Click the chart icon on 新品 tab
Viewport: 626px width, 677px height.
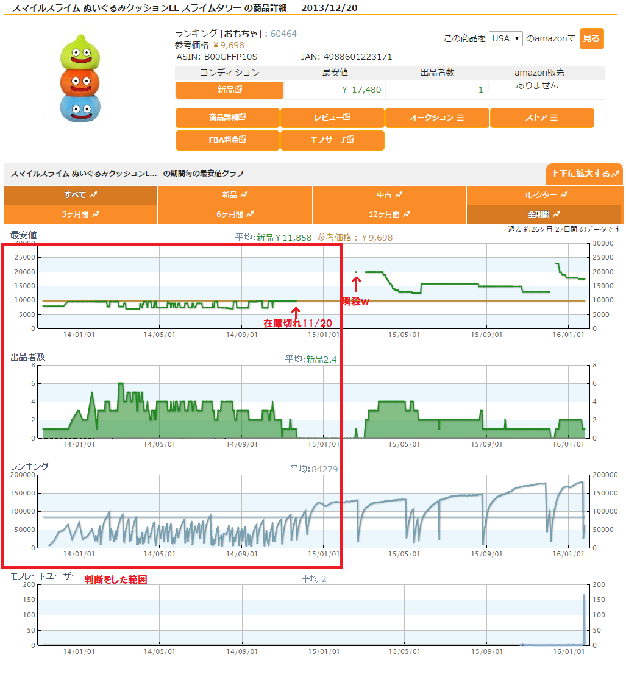pos(244,195)
